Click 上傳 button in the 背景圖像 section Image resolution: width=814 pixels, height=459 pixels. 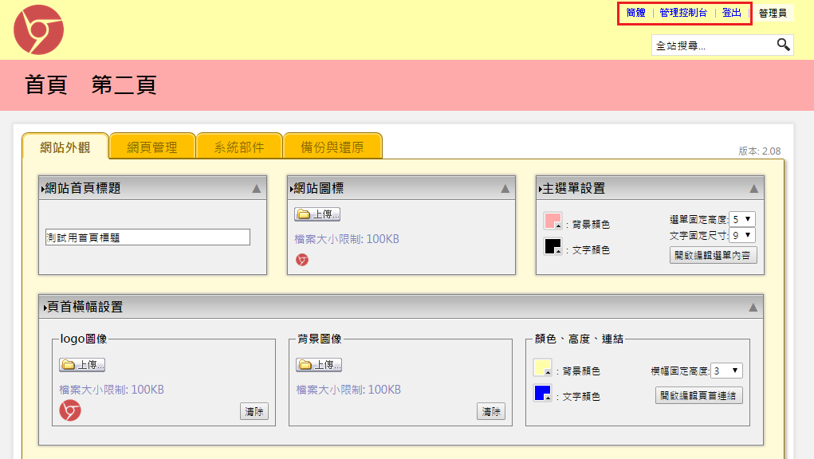click(x=319, y=365)
